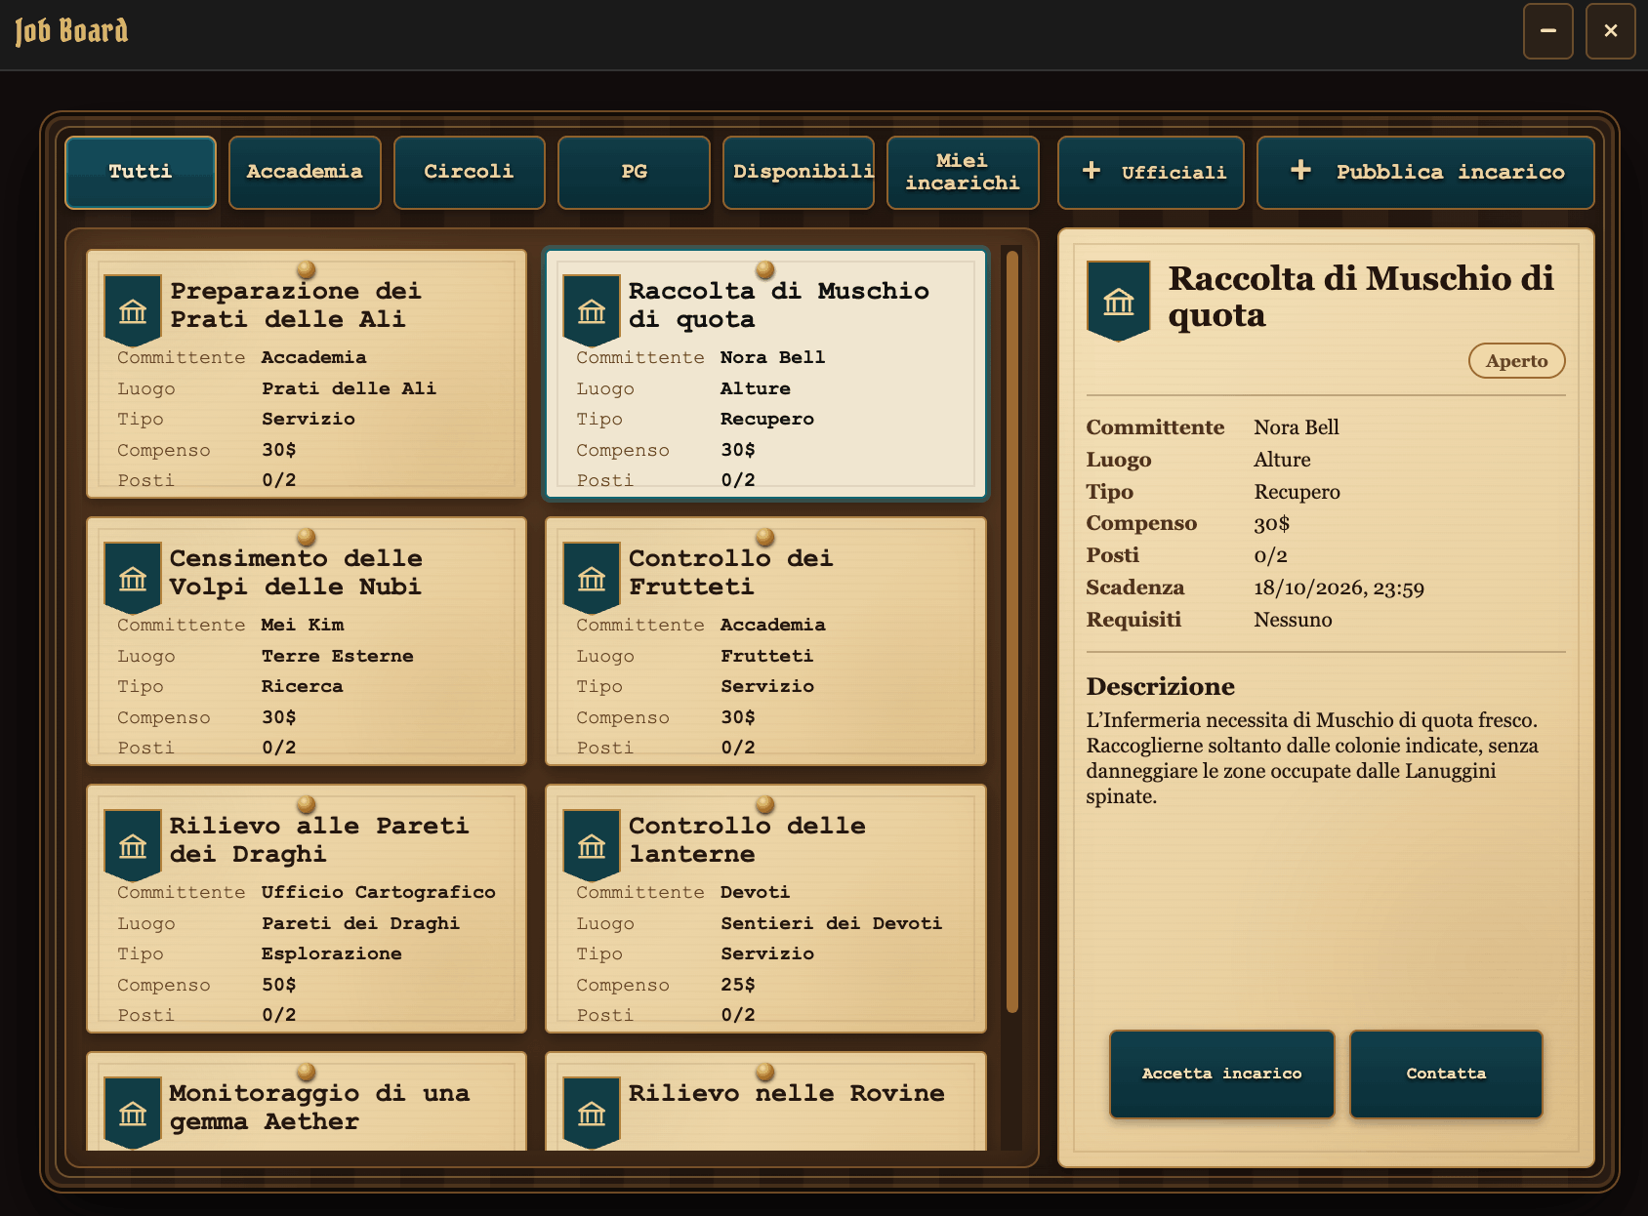This screenshot has height=1216, width=1648.
Task: Click the 'Descrizione' heading
Action: click(x=1161, y=686)
